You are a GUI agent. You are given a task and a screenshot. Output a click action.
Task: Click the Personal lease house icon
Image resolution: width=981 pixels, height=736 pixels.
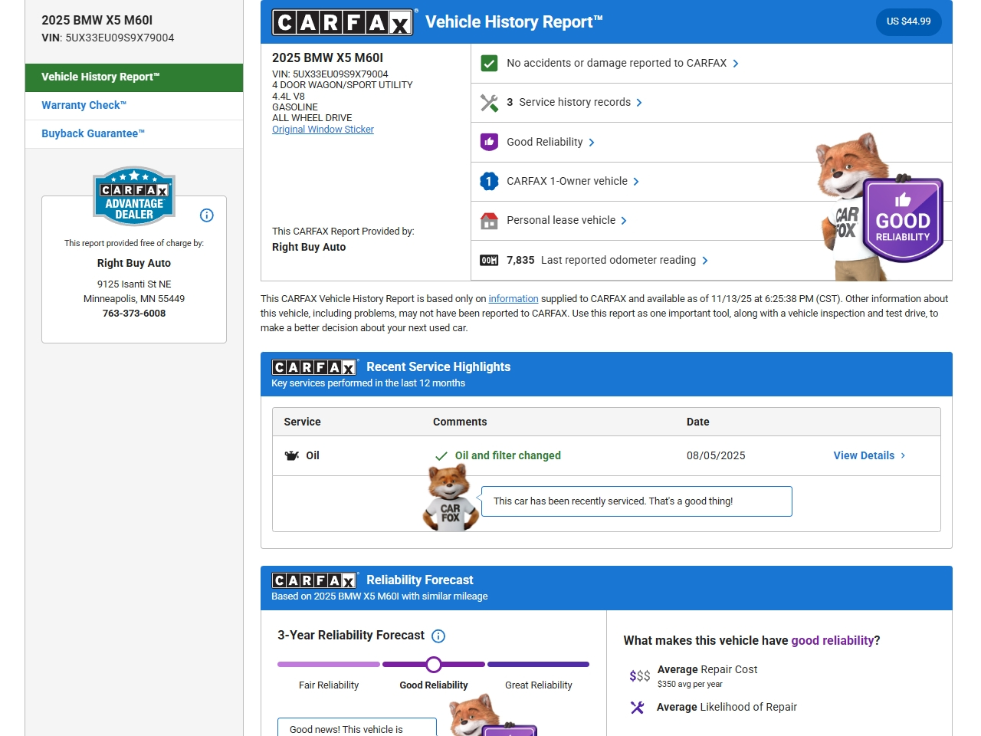(489, 221)
